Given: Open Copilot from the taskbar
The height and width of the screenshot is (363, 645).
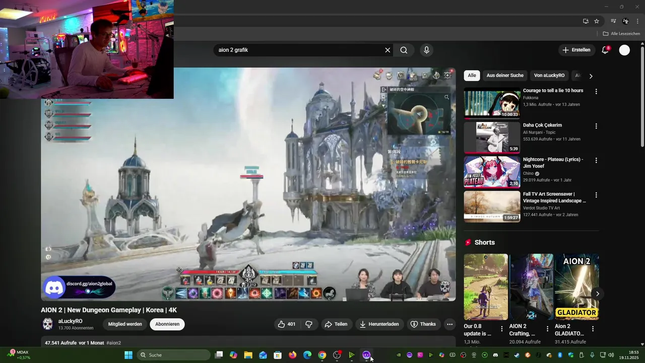Looking at the screenshot, I should pos(233,355).
